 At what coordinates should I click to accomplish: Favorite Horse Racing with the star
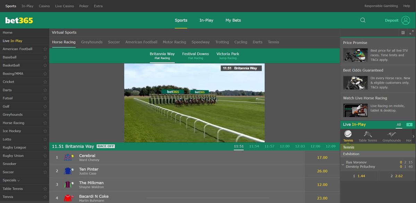(45, 123)
